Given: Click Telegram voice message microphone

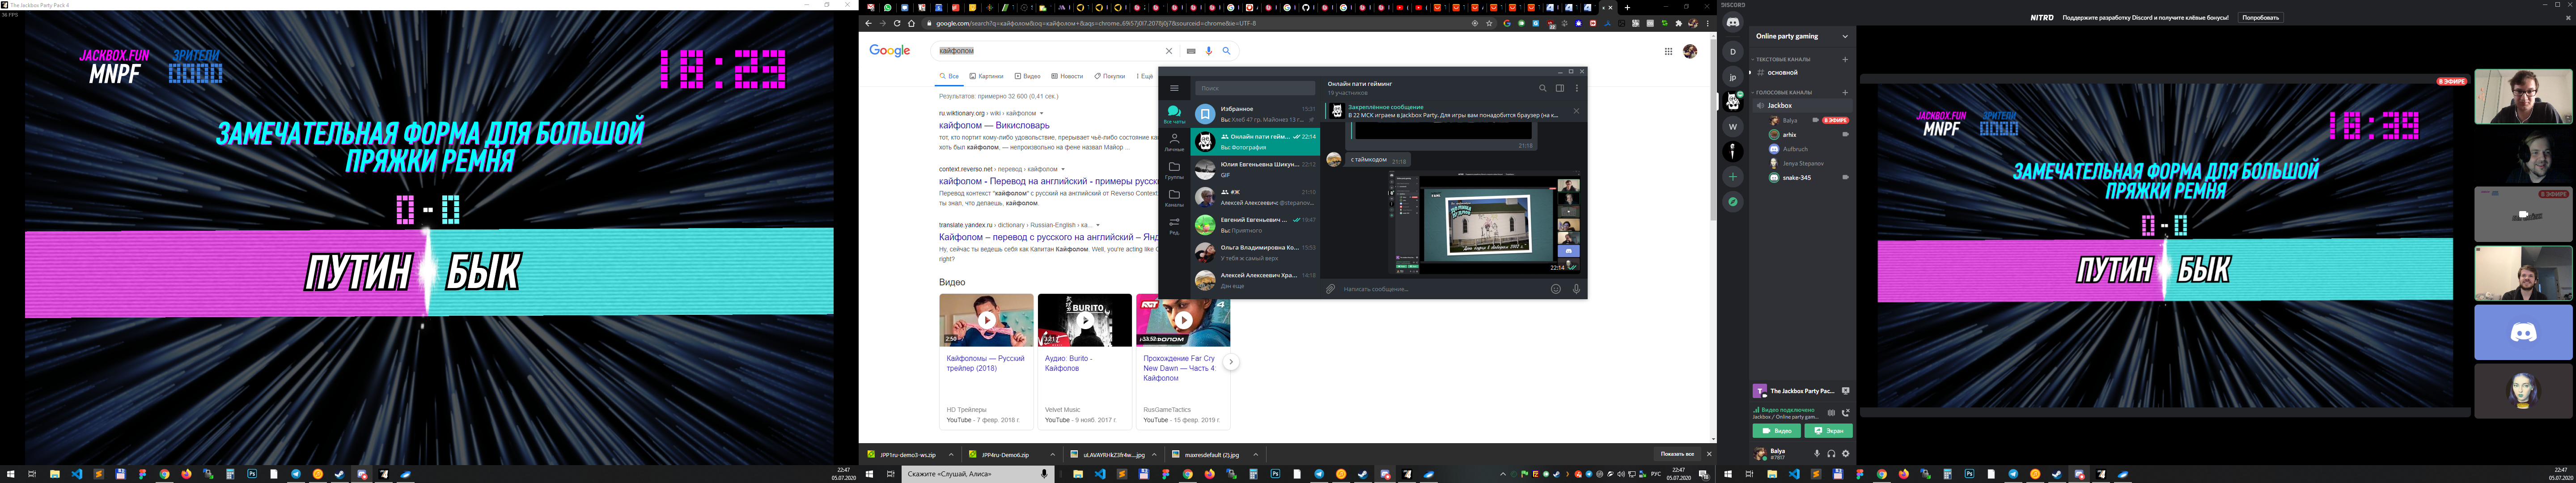Looking at the screenshot, I should click(1576, 289).
